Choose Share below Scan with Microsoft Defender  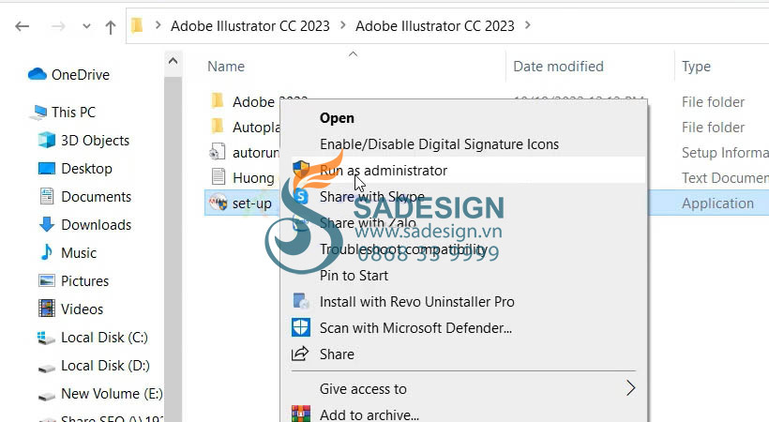pyautogui.click(x=337, y=354)
